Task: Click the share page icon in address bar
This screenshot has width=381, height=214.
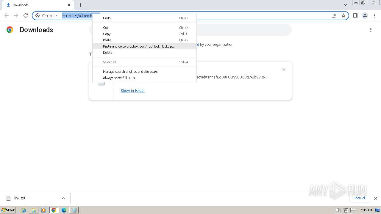Action: coord(334,15)
